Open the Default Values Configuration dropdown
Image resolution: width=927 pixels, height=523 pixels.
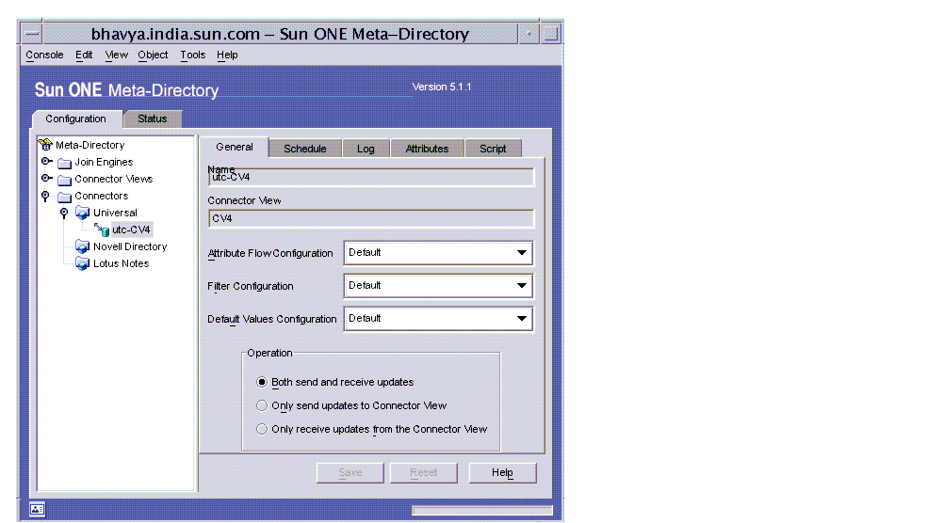(438, 319)
